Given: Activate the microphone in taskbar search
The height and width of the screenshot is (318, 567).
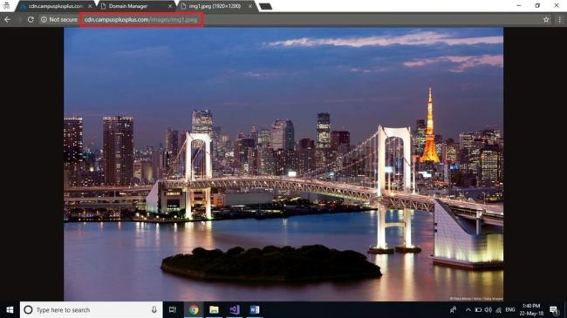Looking at the screenshot, I should click(154, 309).
